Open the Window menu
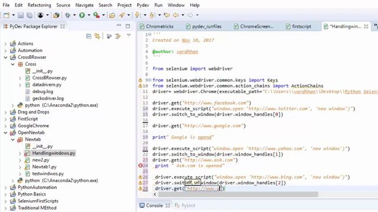Screen dimensions: 378x212 click(x=176, y=5)
